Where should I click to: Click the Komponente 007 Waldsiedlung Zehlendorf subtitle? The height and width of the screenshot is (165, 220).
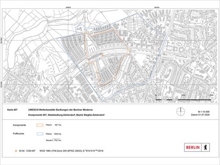[66, 115]
